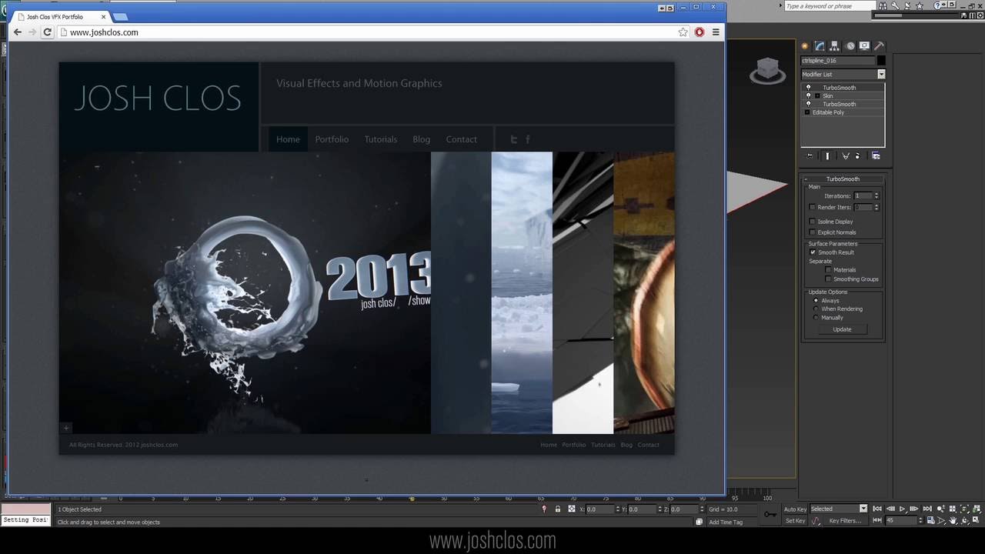
Task: Expand the Editable Poly sub-objects
Action: tap(807, 112)
